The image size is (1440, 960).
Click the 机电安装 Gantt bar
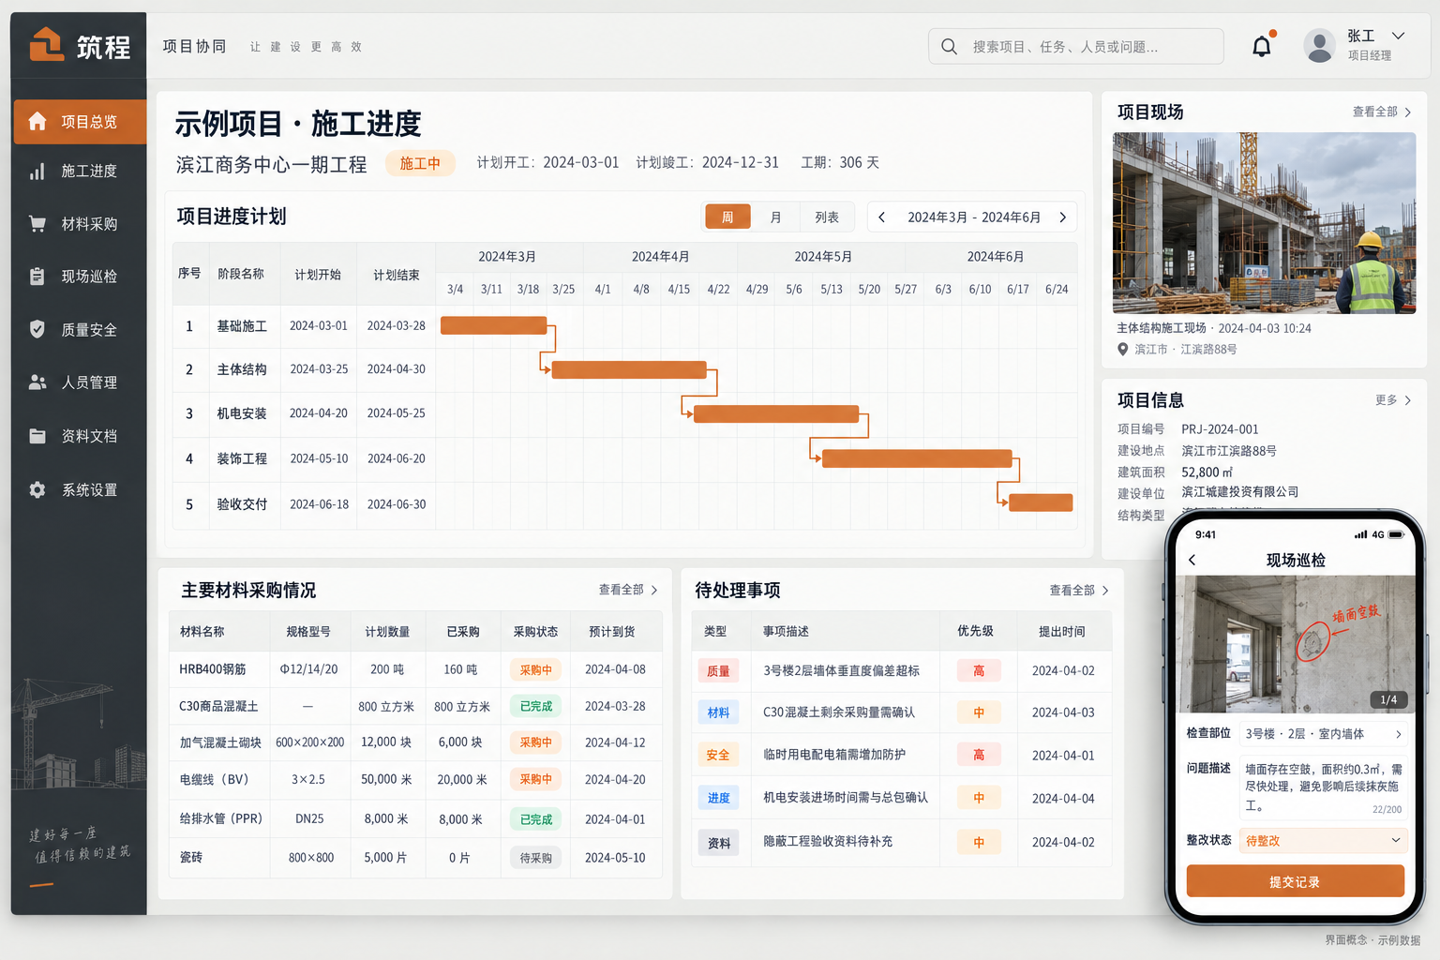(776, 413)
